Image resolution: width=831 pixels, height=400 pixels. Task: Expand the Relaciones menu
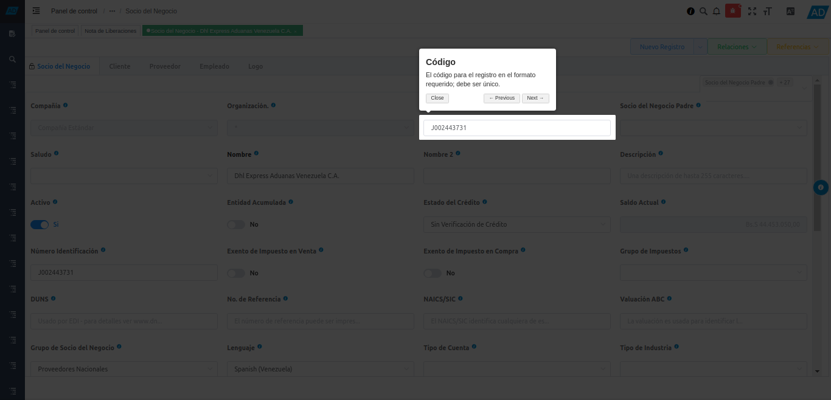(x=737, y=47)
